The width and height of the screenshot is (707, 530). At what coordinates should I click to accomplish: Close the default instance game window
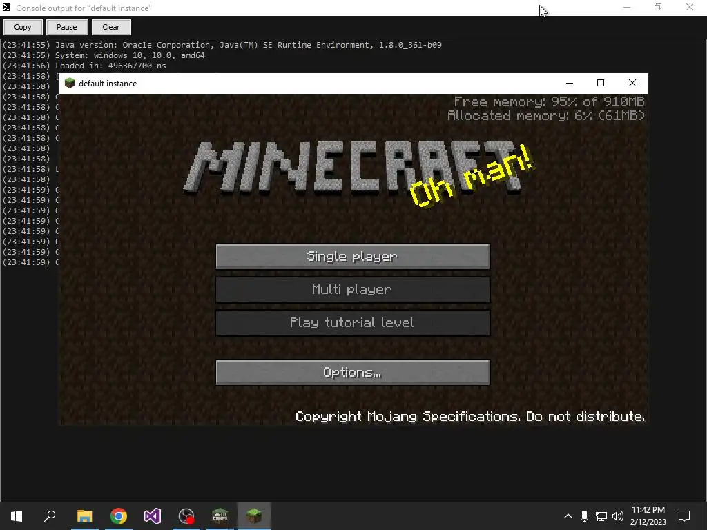pos(632,83)
